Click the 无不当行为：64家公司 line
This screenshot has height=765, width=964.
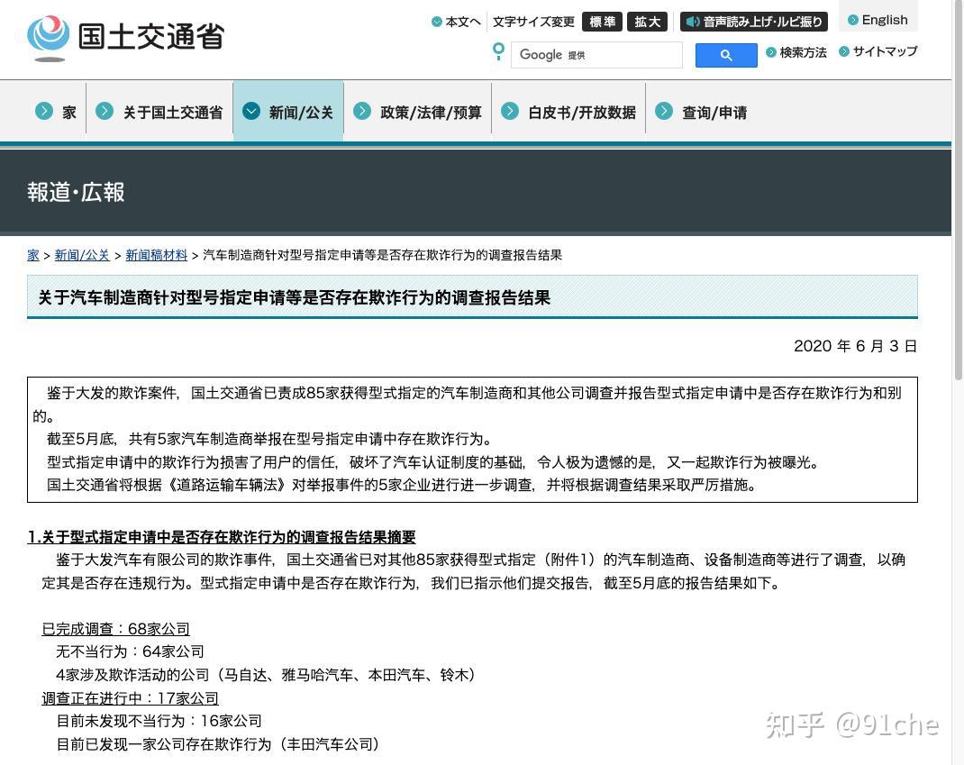point(130,651)
